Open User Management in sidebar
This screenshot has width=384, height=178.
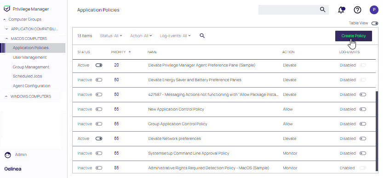[29, 57]
